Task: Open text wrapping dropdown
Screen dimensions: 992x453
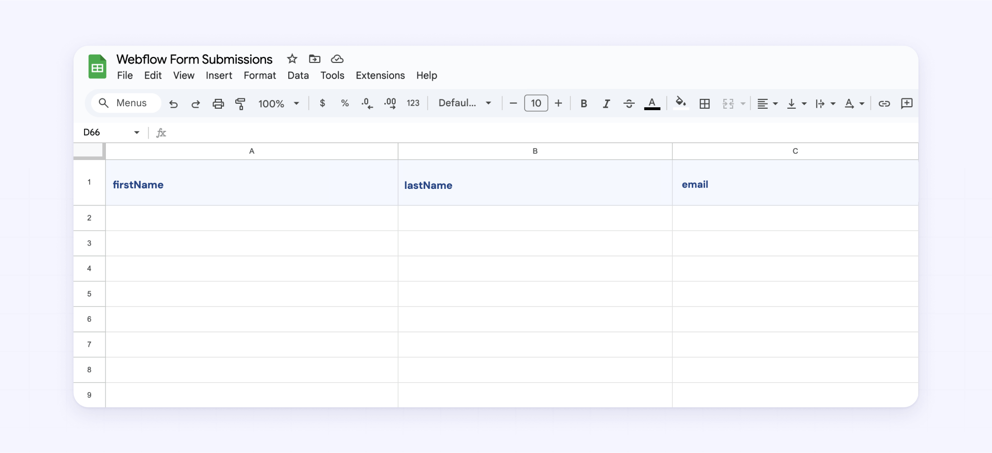Action: coord(825,103)
